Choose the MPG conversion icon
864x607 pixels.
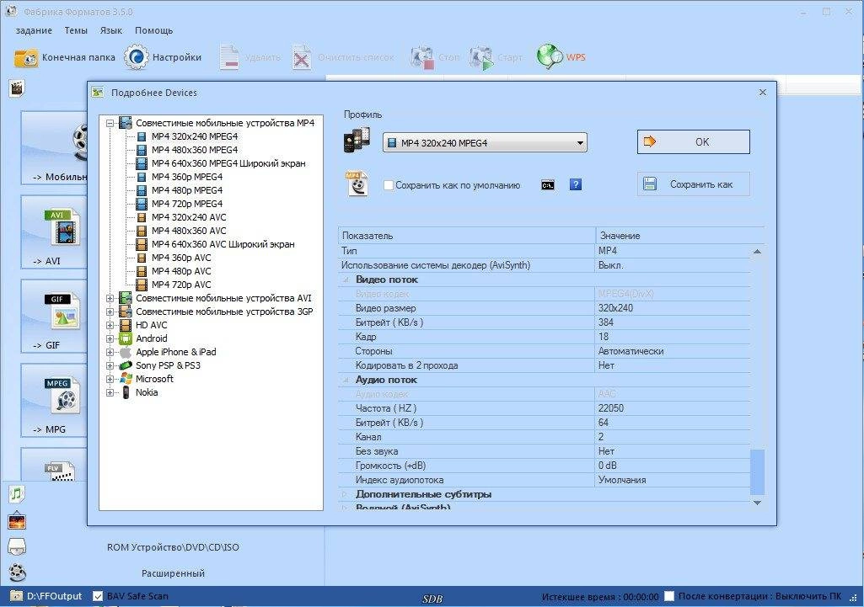[x=65, y=395]
